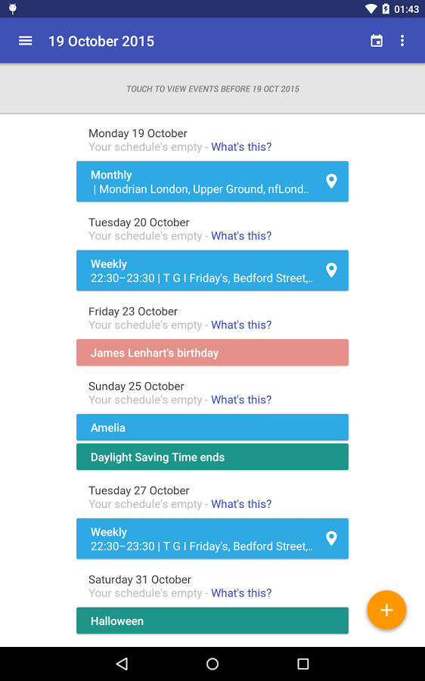425x681 pixels.
Task: Click 'What's this?' under Saturday 31 October
Action: (x=241, y=592)
